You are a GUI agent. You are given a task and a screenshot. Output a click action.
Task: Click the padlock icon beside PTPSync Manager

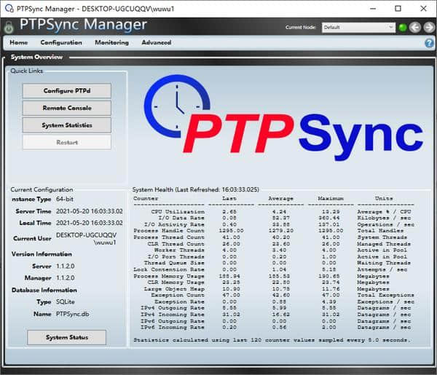(x=9, y=26)
